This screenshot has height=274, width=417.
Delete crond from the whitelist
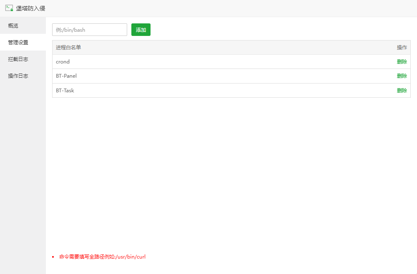point(402,62)
